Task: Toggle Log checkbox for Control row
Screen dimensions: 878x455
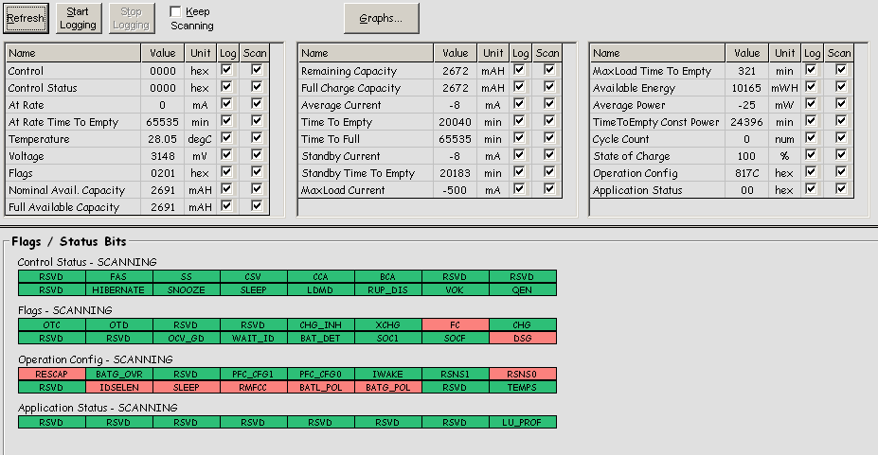Action: (226, 70)
